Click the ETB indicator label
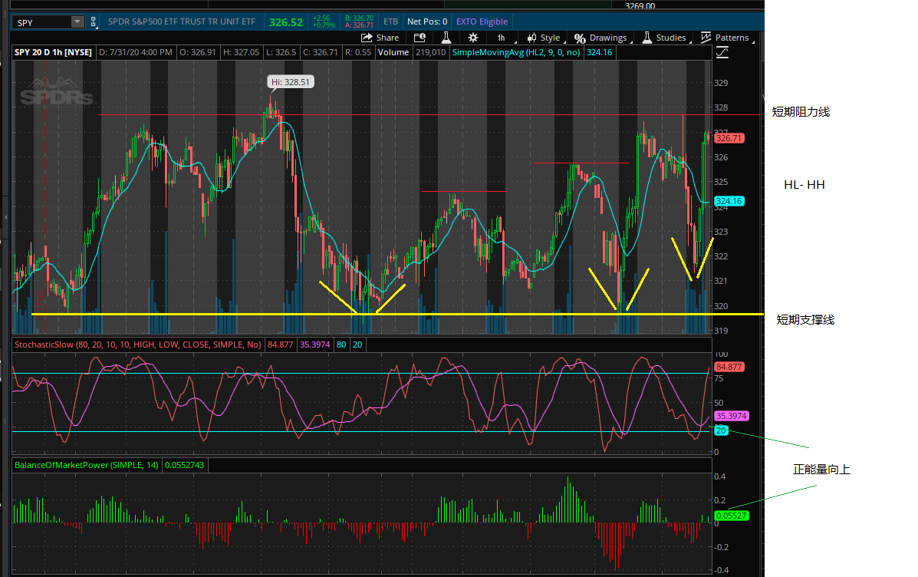The height and width of the screenshot is (577, 918). pos(390,21)
